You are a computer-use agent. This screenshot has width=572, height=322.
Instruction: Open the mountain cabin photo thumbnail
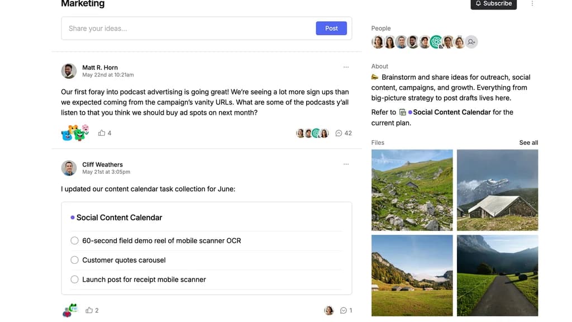[x=497, y=190]
